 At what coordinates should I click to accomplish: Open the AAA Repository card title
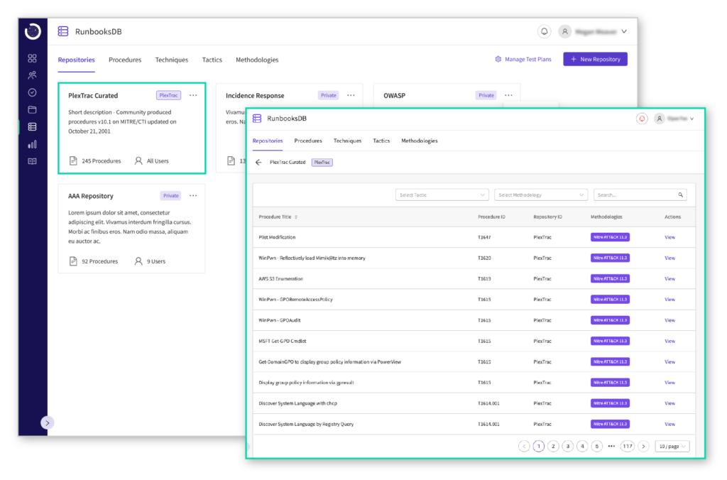[90, 196]
